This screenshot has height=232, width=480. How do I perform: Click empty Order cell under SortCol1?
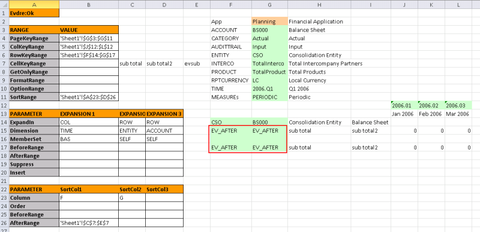tap(89, 206)
